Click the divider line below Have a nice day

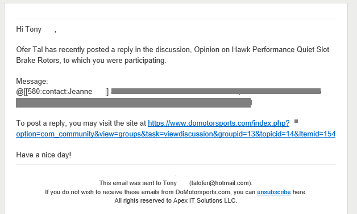176,165
